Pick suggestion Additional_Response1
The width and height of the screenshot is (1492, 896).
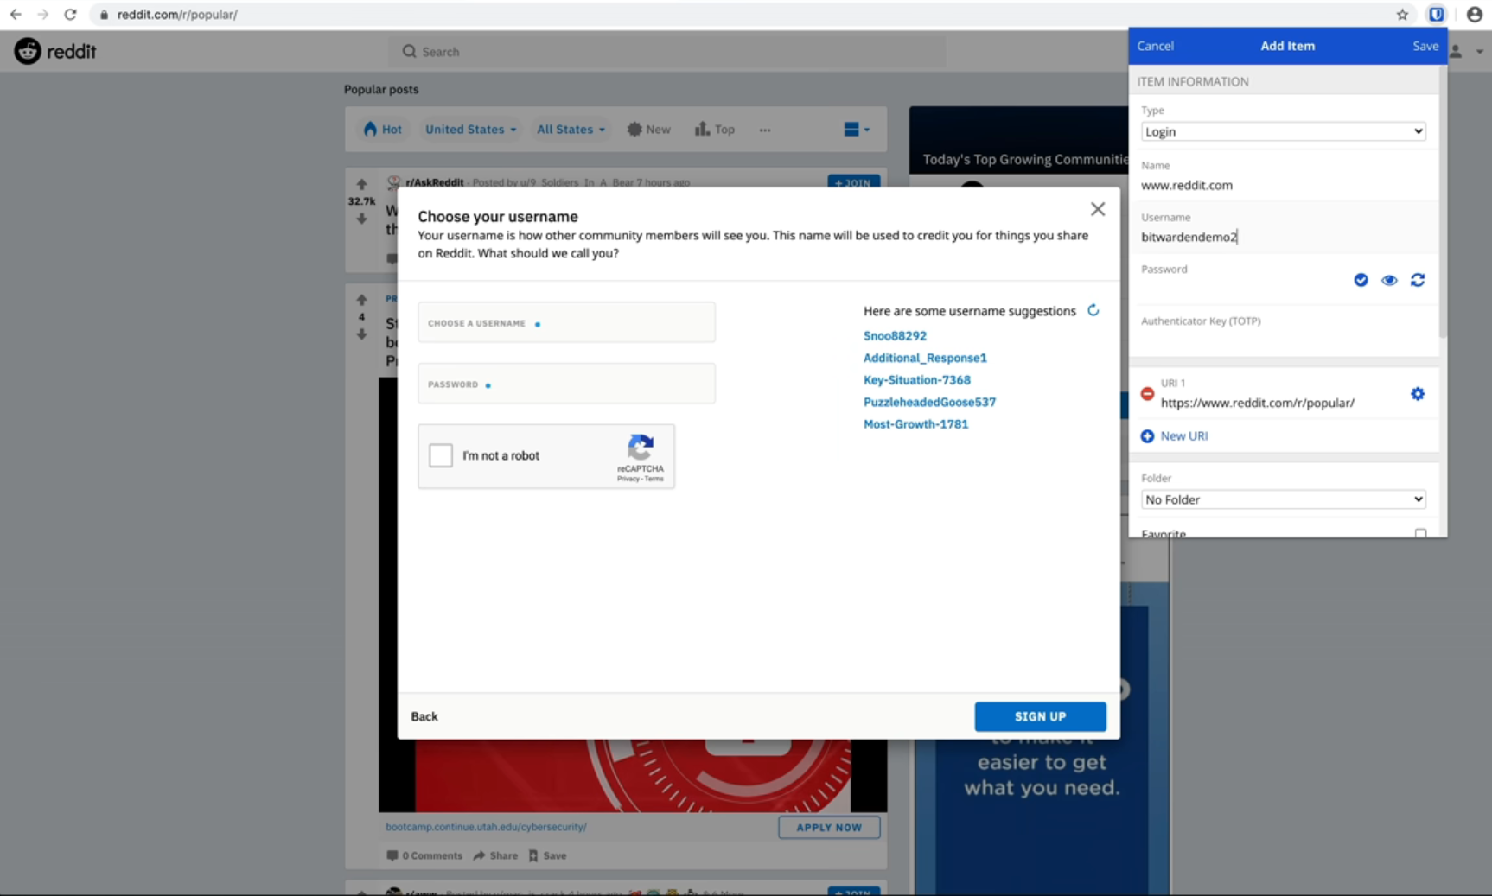[925, 358]
